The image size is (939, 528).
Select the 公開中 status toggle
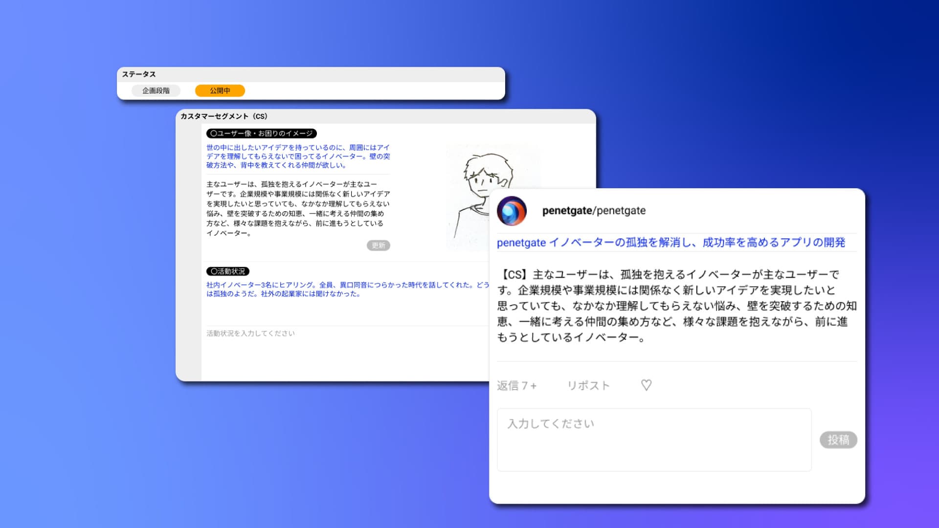[220, 90]
